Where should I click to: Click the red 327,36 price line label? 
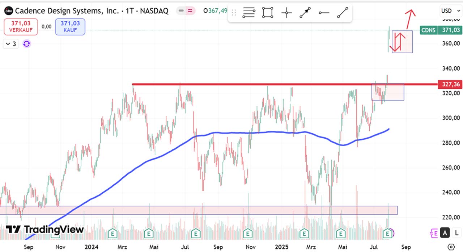point(450,84)
